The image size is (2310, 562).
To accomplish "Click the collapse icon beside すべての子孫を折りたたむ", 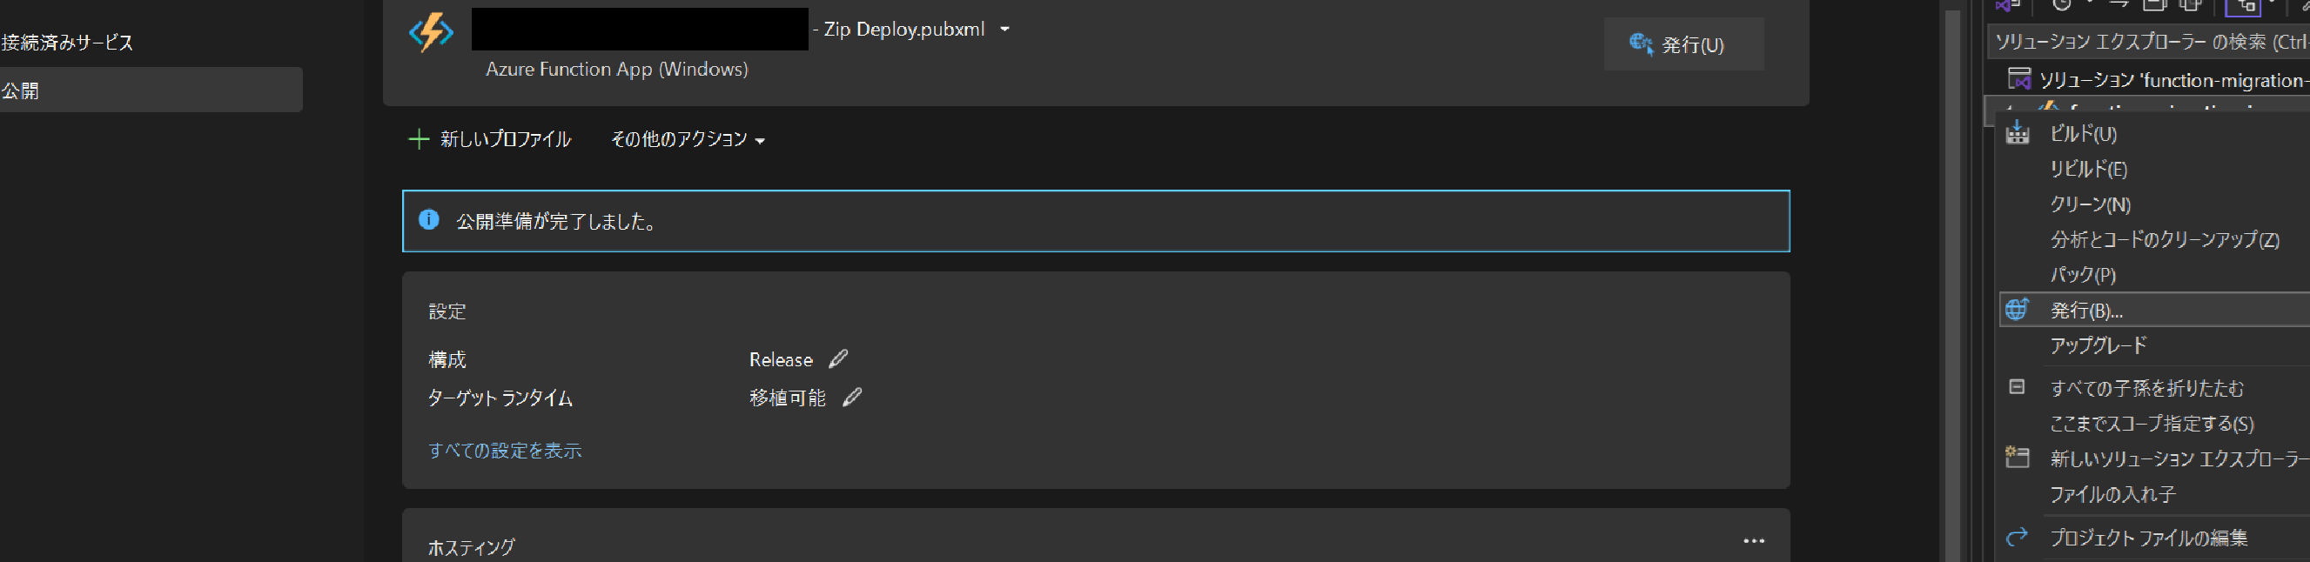I will coord(2017,387).
